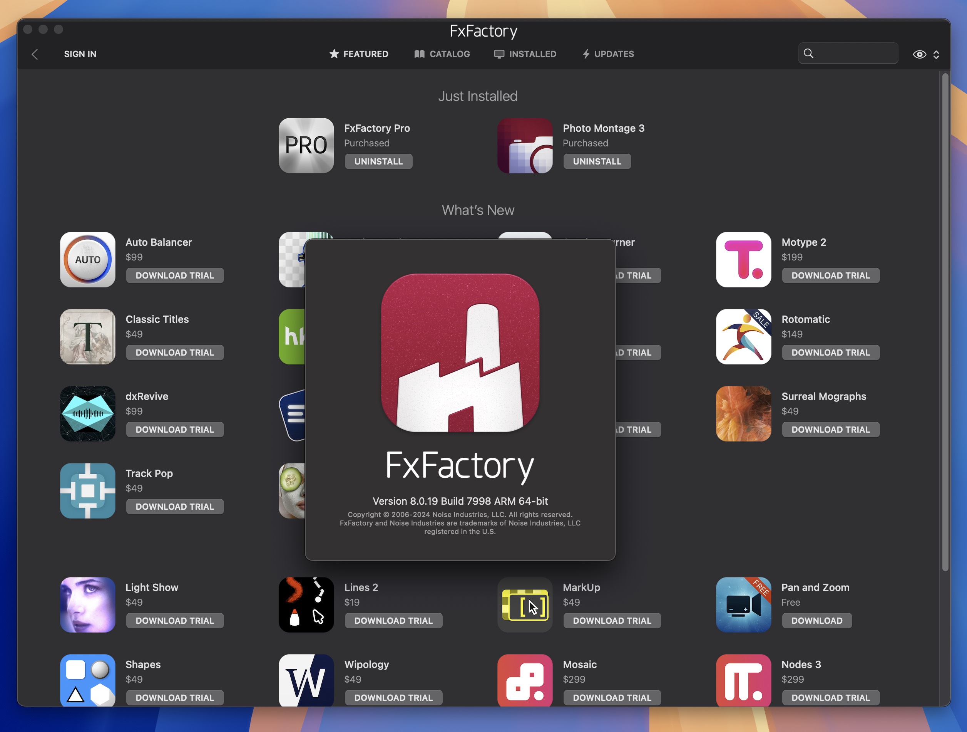Switch to the Catalog tab
967x732 pixels.
442,54
